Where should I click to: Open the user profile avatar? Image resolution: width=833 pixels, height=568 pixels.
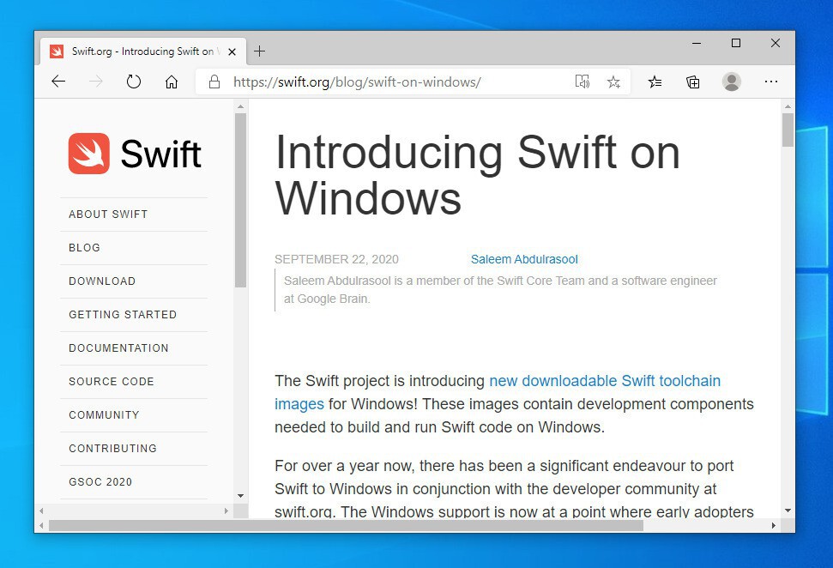pos(732,82)
